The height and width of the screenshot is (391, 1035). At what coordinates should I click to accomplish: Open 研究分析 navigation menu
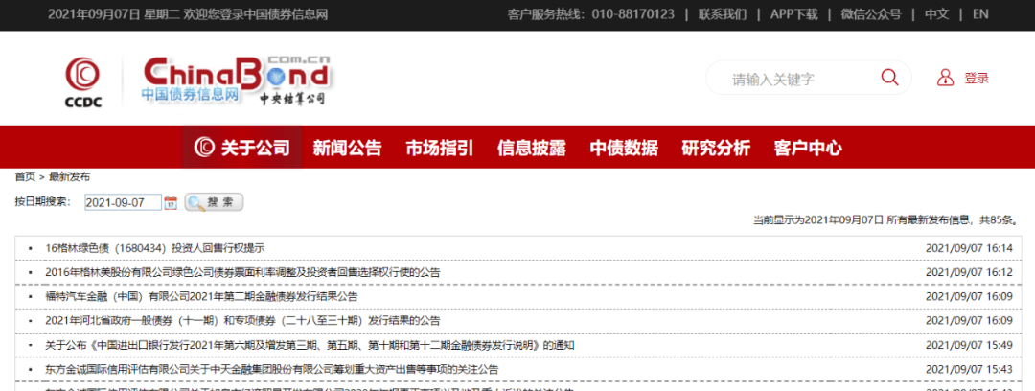(716, 148)
